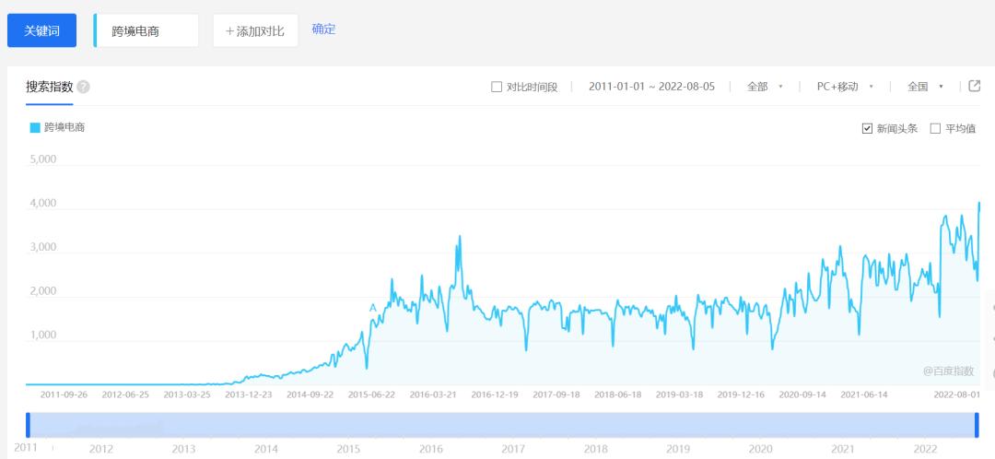Click 2016 on the timeline range bar
995x459 pixels.
pos(430,449)
